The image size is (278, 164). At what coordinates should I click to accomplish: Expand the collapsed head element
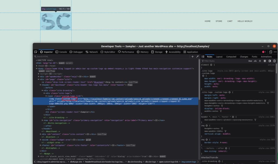37,66
